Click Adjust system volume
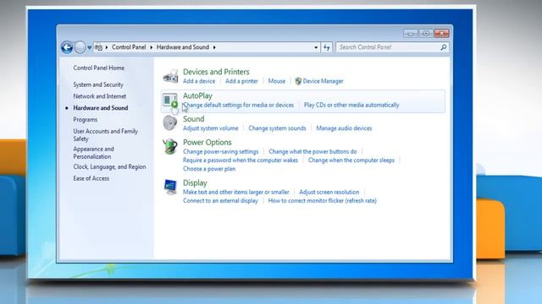Screen dimensions: 542x304 tap(211, 128)
